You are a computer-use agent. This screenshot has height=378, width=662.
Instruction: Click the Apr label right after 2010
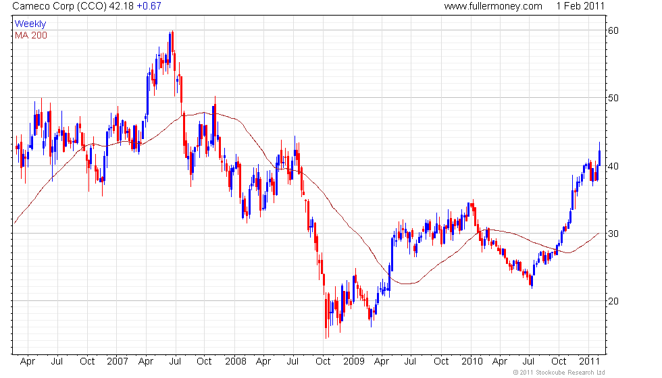click(x=499, y=362)
